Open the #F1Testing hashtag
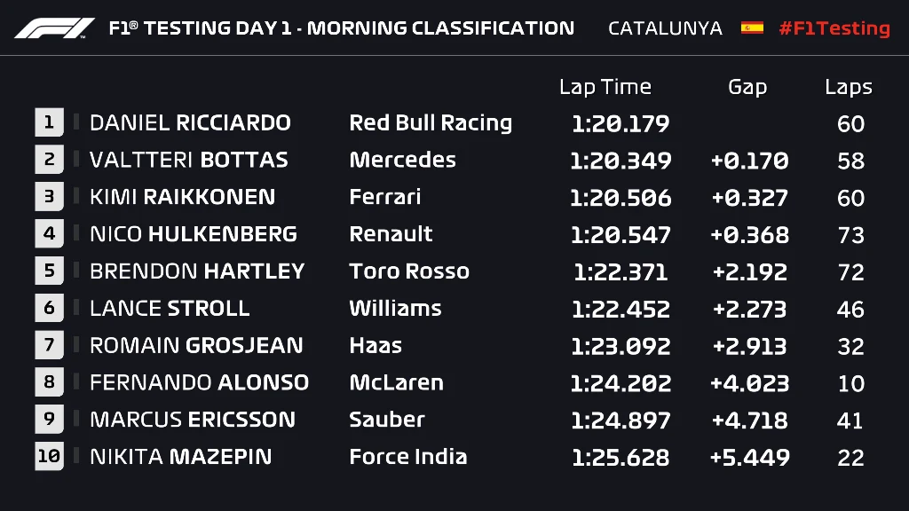 834,28
